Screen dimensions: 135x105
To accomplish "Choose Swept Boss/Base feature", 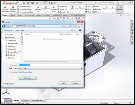I will point(24,7).
